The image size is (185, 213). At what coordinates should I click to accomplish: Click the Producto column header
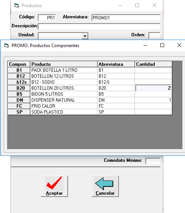point(64,64)
